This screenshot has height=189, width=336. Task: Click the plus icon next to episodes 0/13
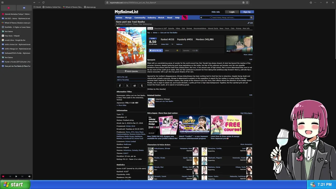(x=197, y=50)
